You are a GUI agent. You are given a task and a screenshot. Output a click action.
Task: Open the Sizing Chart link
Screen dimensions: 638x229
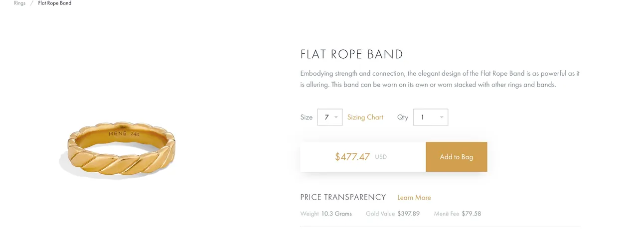coord(365,117)
